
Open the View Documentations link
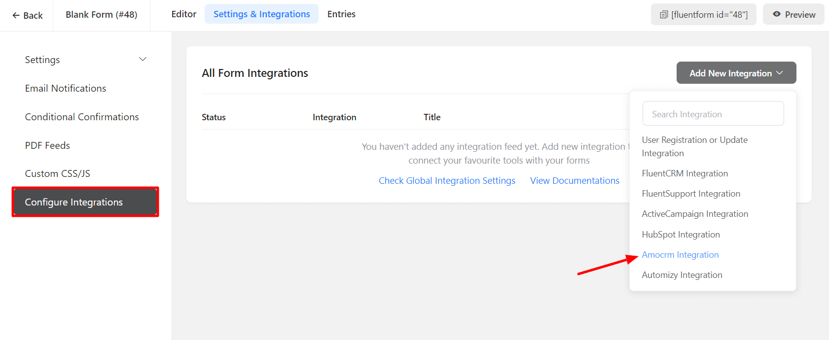coord(575,181)
